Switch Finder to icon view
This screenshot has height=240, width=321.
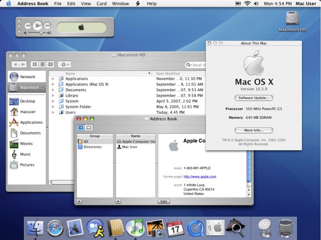35,64
